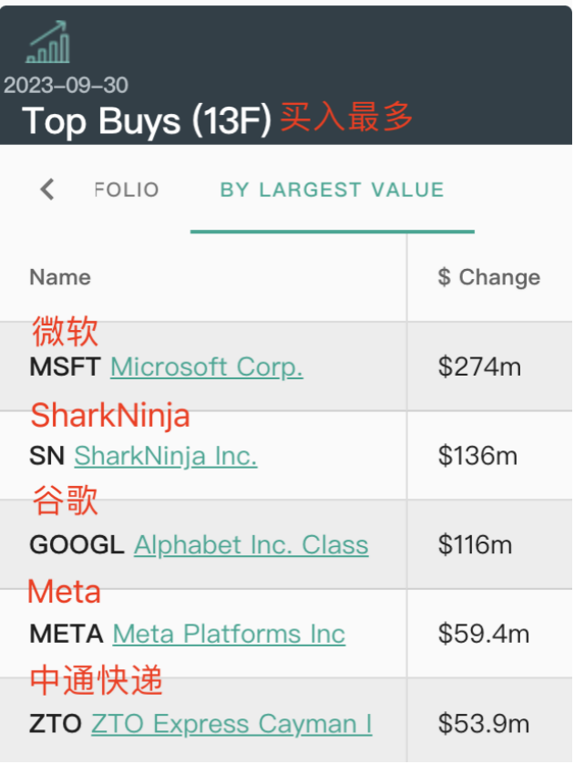Open the SharkNinja Inc. link
The width and height of the screenshot is (574, 764).
[166, 456]
